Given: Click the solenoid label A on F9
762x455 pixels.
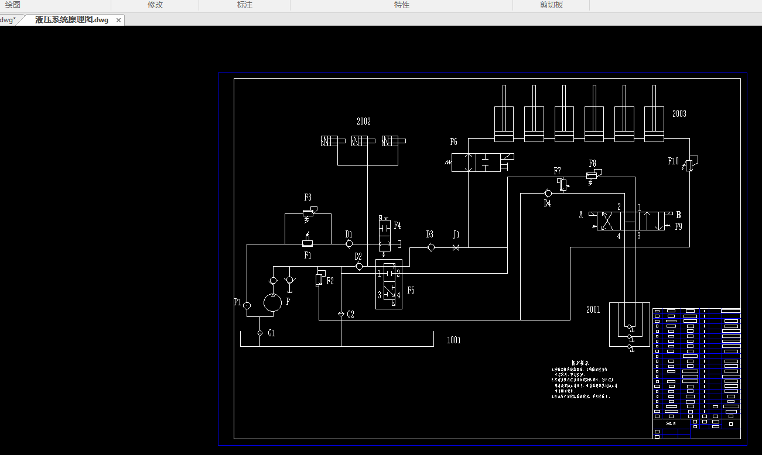Looking at the screenshot, I should [x=581, y=215].
